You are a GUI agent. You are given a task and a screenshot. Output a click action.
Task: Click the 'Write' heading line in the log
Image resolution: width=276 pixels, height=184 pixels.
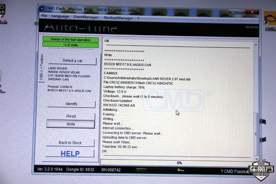[x=108, y=55]
